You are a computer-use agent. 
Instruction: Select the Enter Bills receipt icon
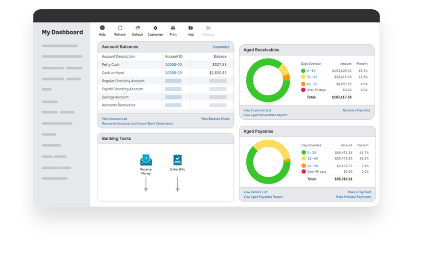[178, 160]
